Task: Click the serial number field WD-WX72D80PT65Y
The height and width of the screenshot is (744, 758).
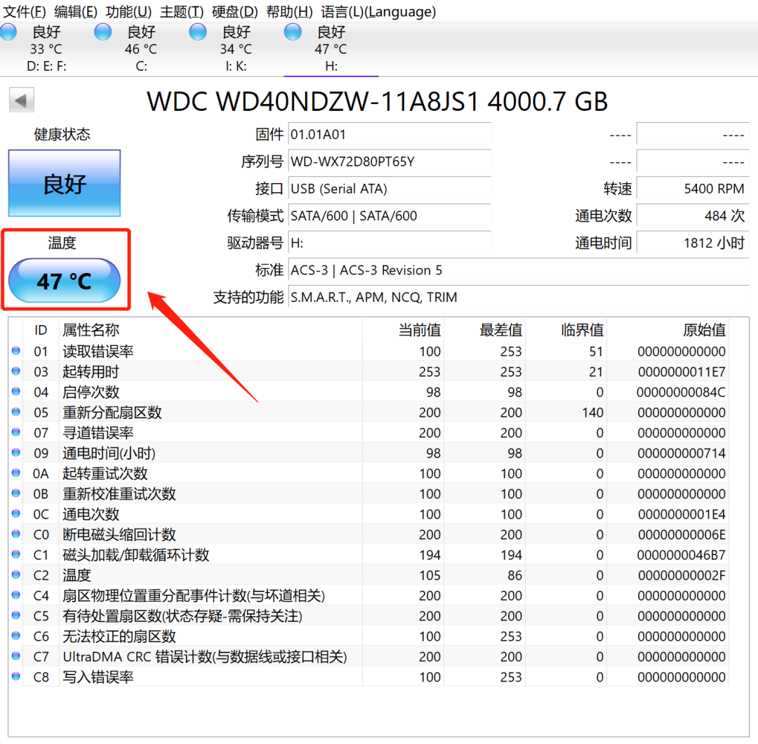Action: (x=390, y=161)
